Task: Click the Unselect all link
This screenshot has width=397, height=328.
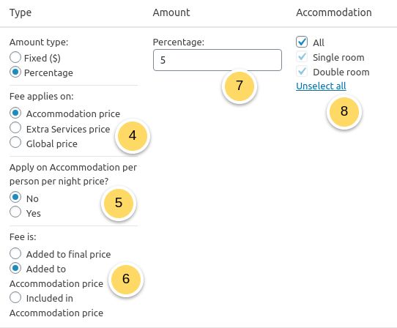Action: pos(321,86)
